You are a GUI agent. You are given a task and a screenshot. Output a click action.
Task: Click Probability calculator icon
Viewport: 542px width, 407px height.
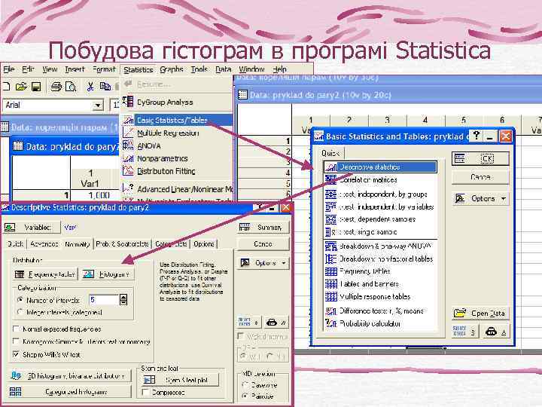coord(330,323)
